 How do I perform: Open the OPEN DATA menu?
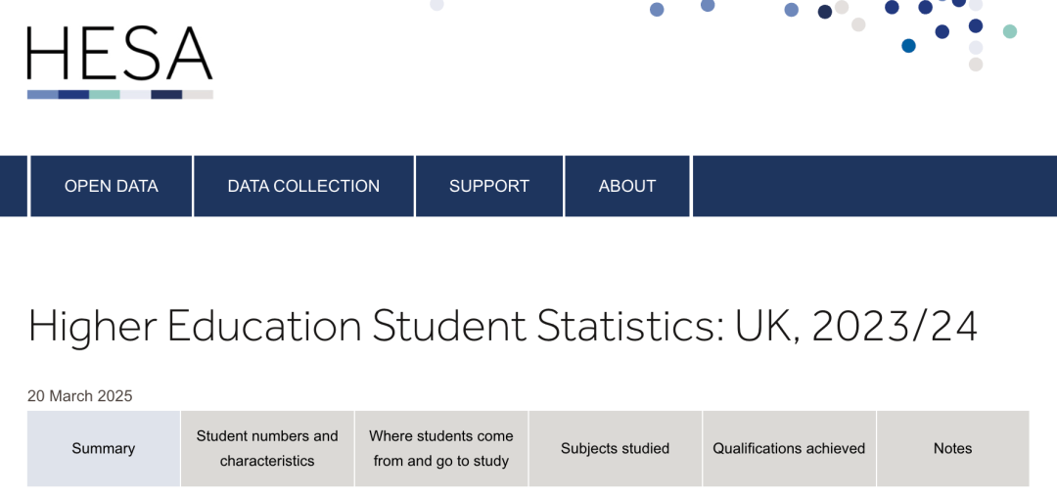tap(111, 186)
